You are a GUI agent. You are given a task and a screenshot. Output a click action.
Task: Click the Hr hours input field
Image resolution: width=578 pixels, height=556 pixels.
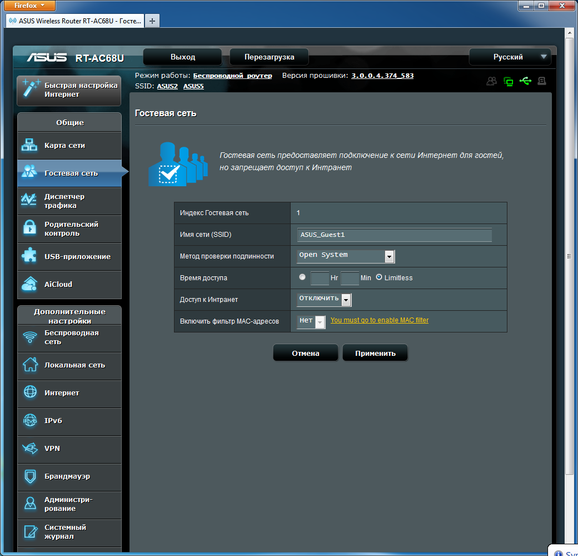point(320,277)
